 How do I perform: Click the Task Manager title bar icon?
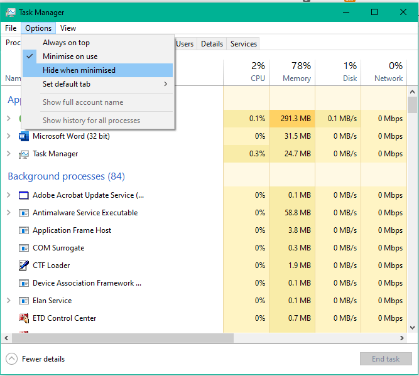tap(11, 13)
